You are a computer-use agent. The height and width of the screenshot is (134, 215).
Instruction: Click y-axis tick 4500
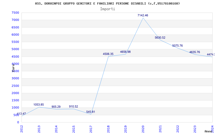[x=15, y=57]
